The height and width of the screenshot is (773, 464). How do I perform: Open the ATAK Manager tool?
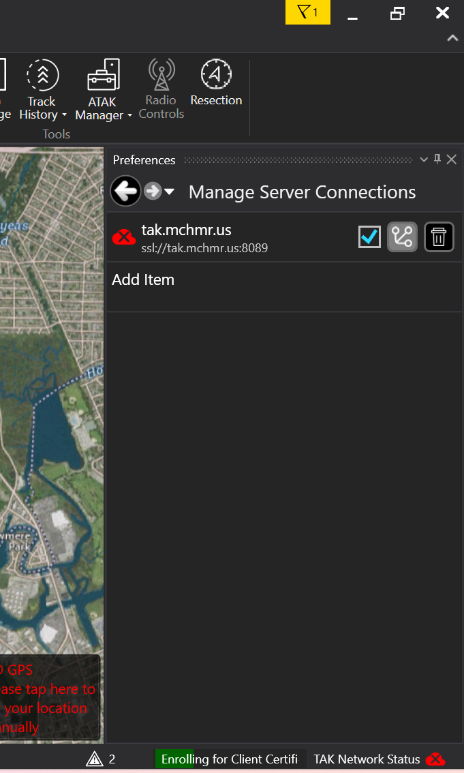(x=103, y=90)
